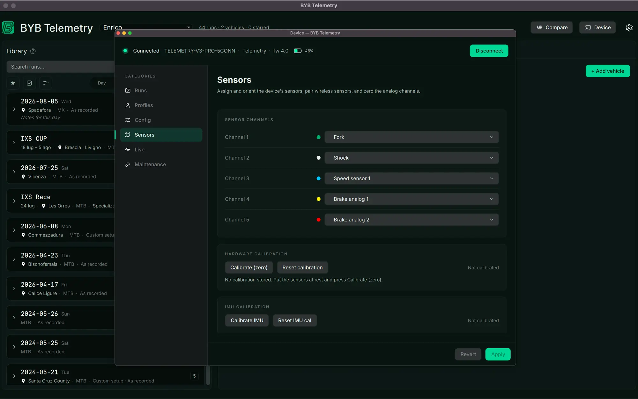Screen dimensions: 638x399
Task: Click the Profiles person icon
Action: click(x=128, y=105)
